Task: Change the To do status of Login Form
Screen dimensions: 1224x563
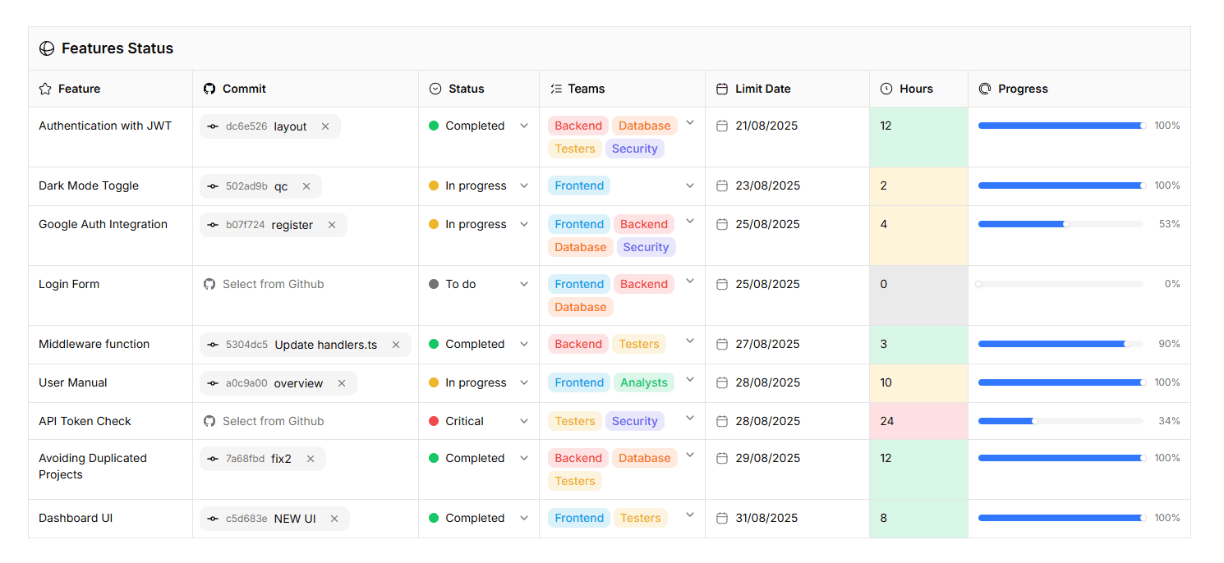Action: (524, 284)
